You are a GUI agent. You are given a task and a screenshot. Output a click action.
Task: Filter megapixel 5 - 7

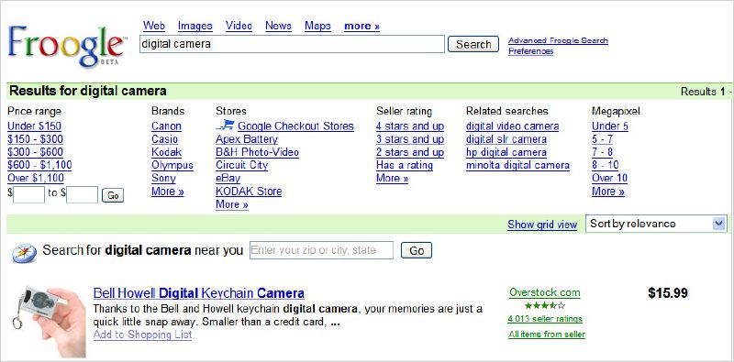(x=603, y=139)
